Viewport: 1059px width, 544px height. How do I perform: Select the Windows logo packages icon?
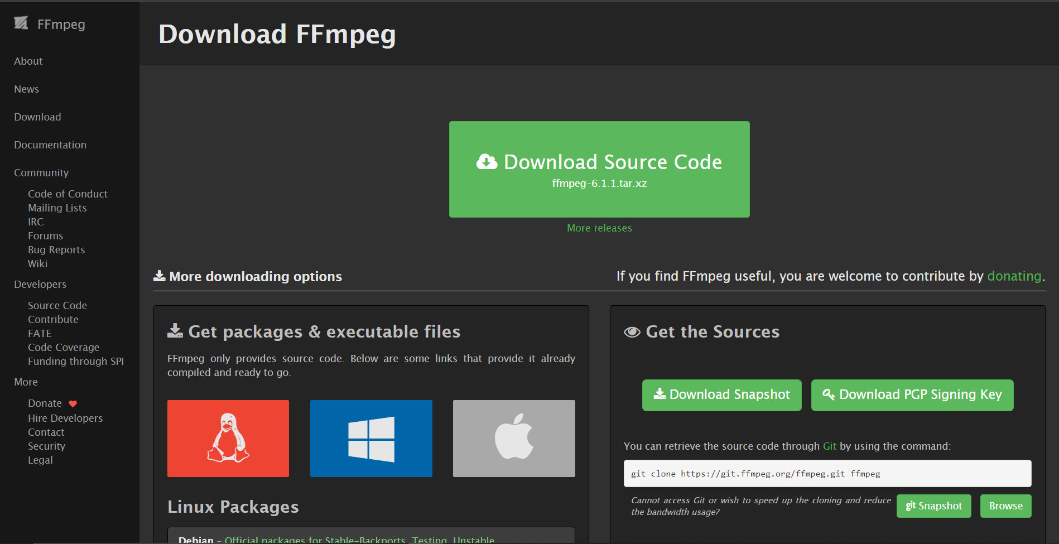point(370,439)
